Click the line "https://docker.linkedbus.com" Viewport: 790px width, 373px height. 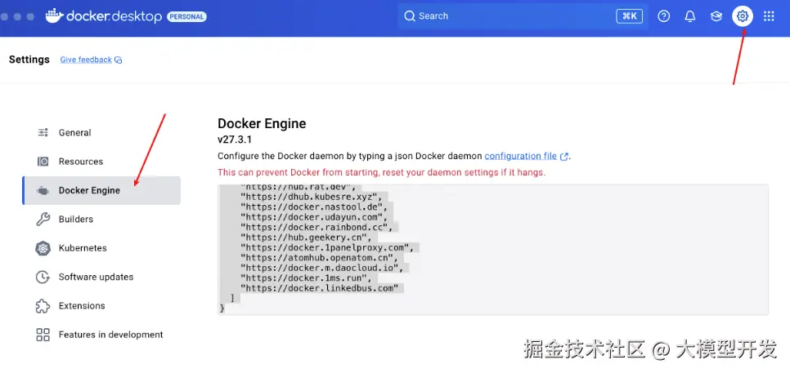[321, 288]
